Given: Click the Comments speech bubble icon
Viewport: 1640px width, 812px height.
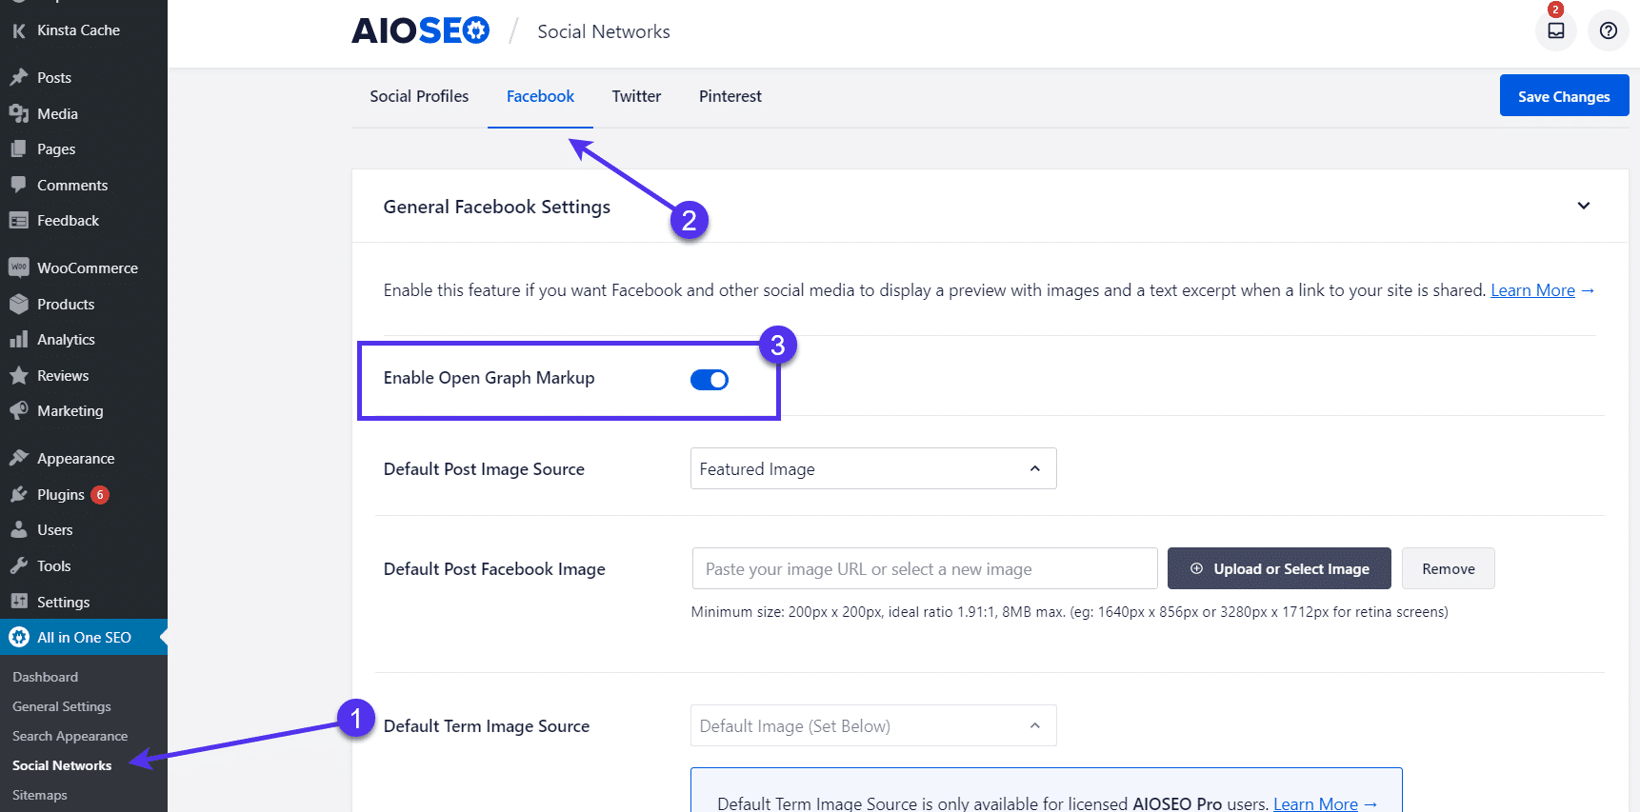Looking at the screenshot, I should [x=19, y=185].
